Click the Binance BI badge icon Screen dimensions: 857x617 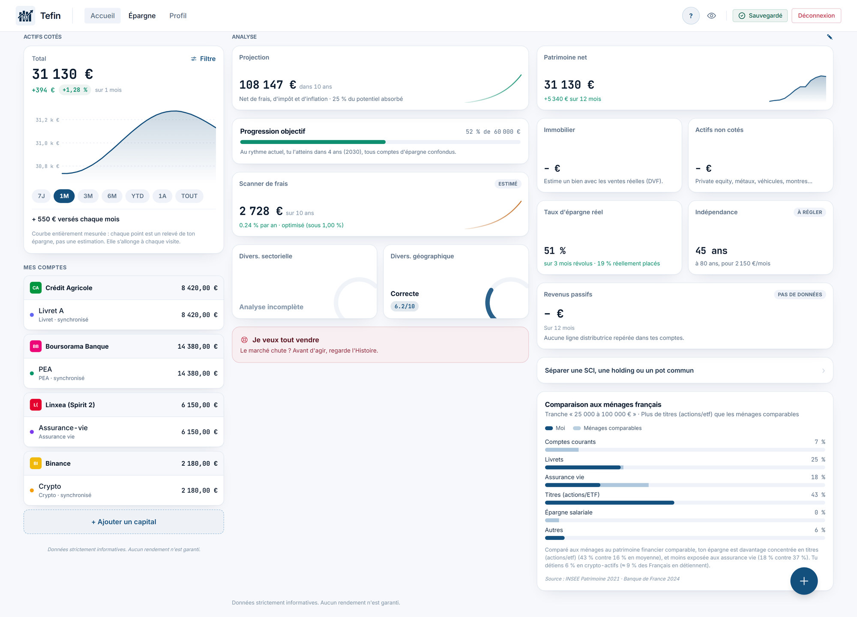coord(36,463)
